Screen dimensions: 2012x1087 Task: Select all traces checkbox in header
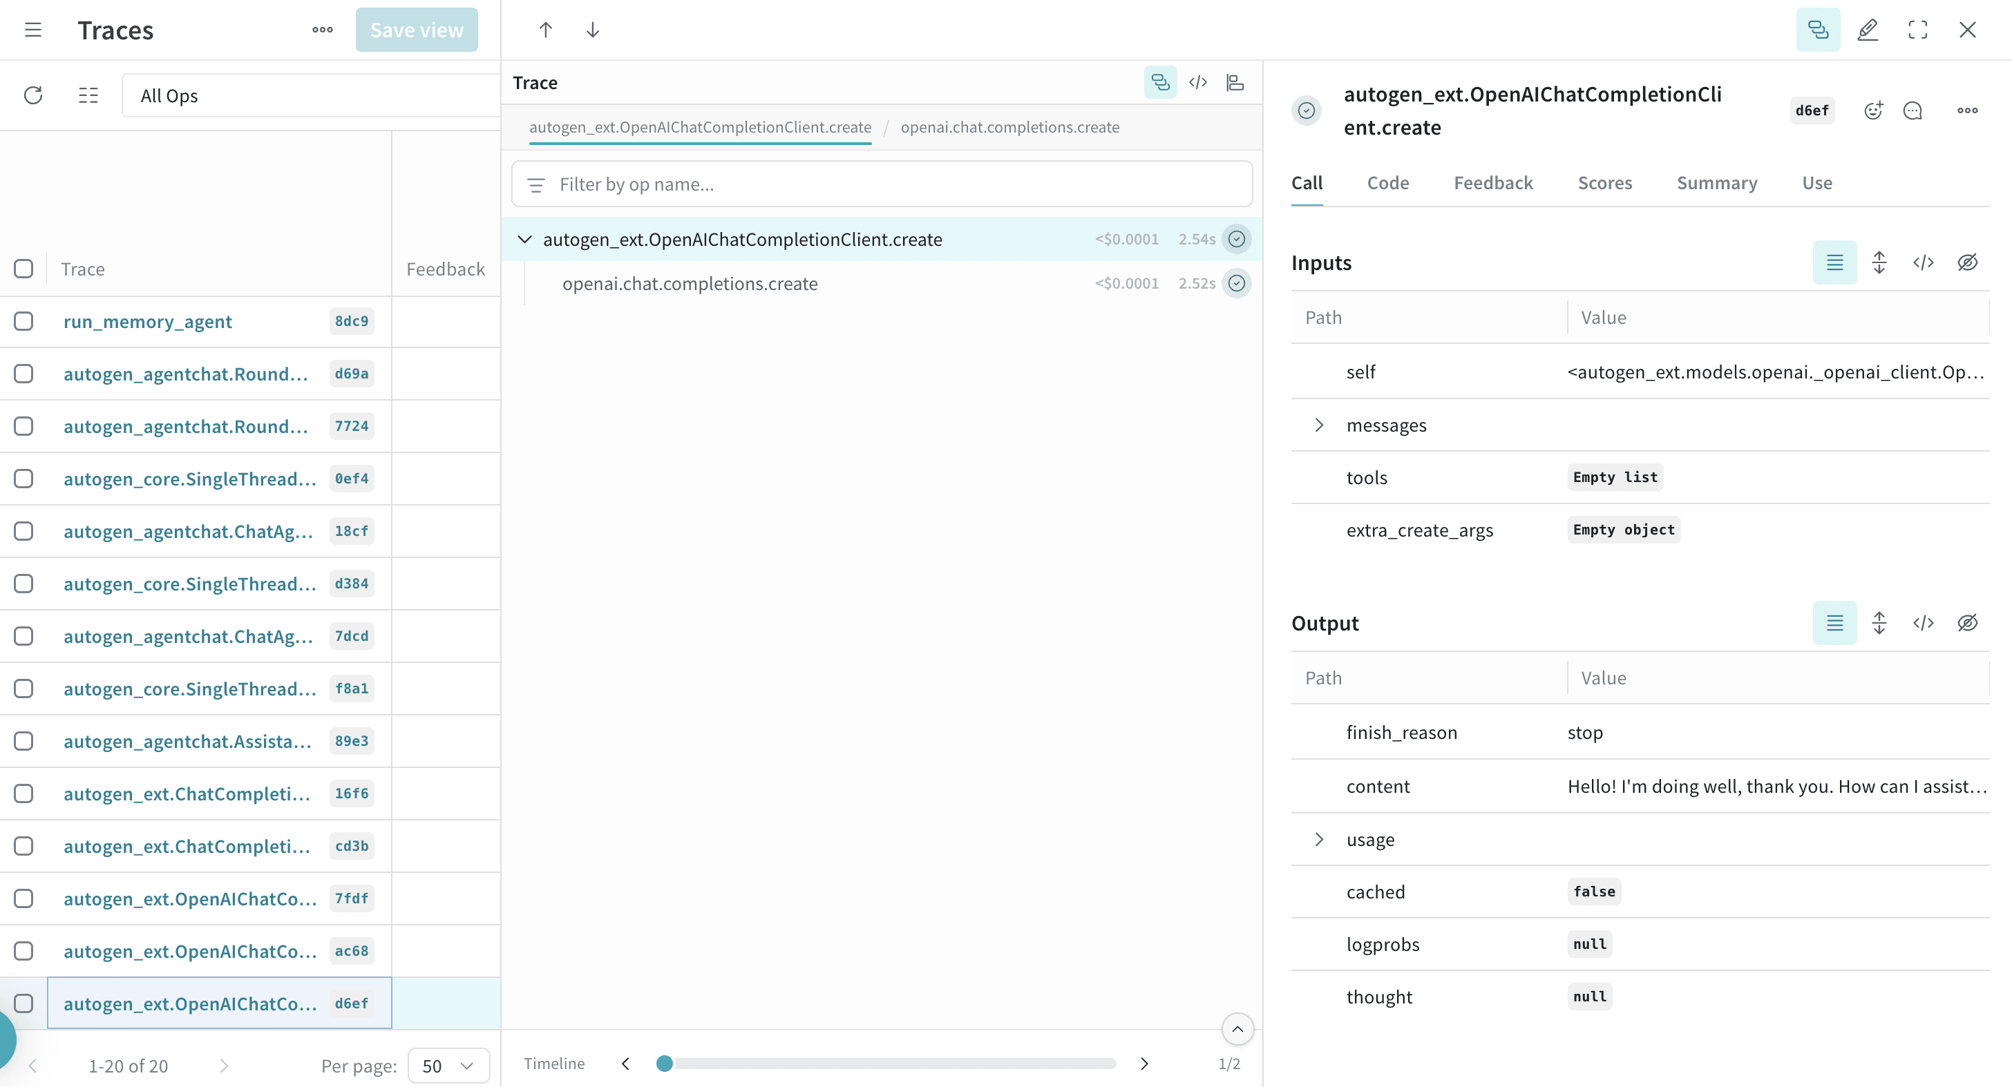[x=23, y=269]
